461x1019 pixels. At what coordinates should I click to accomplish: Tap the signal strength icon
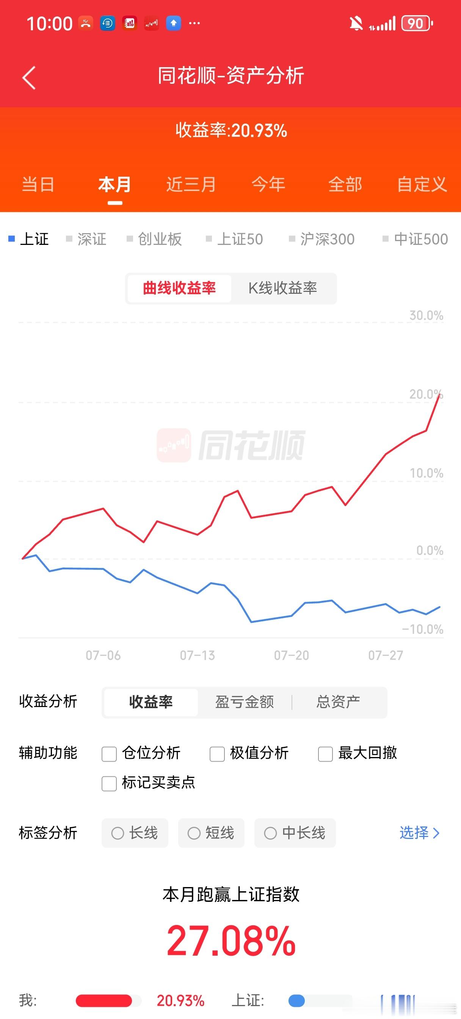382,24
